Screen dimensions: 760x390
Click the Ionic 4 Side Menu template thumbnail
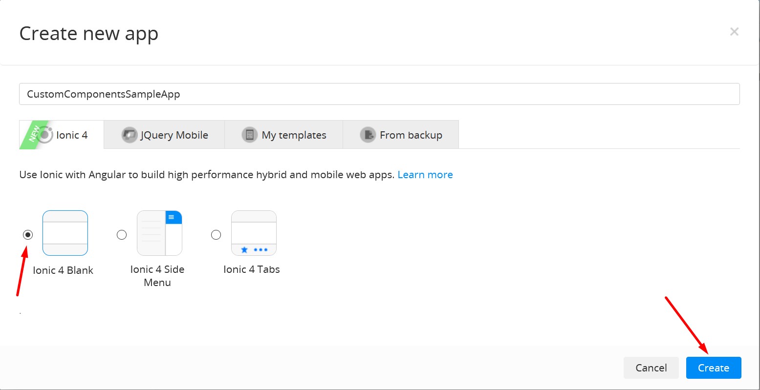159,233
